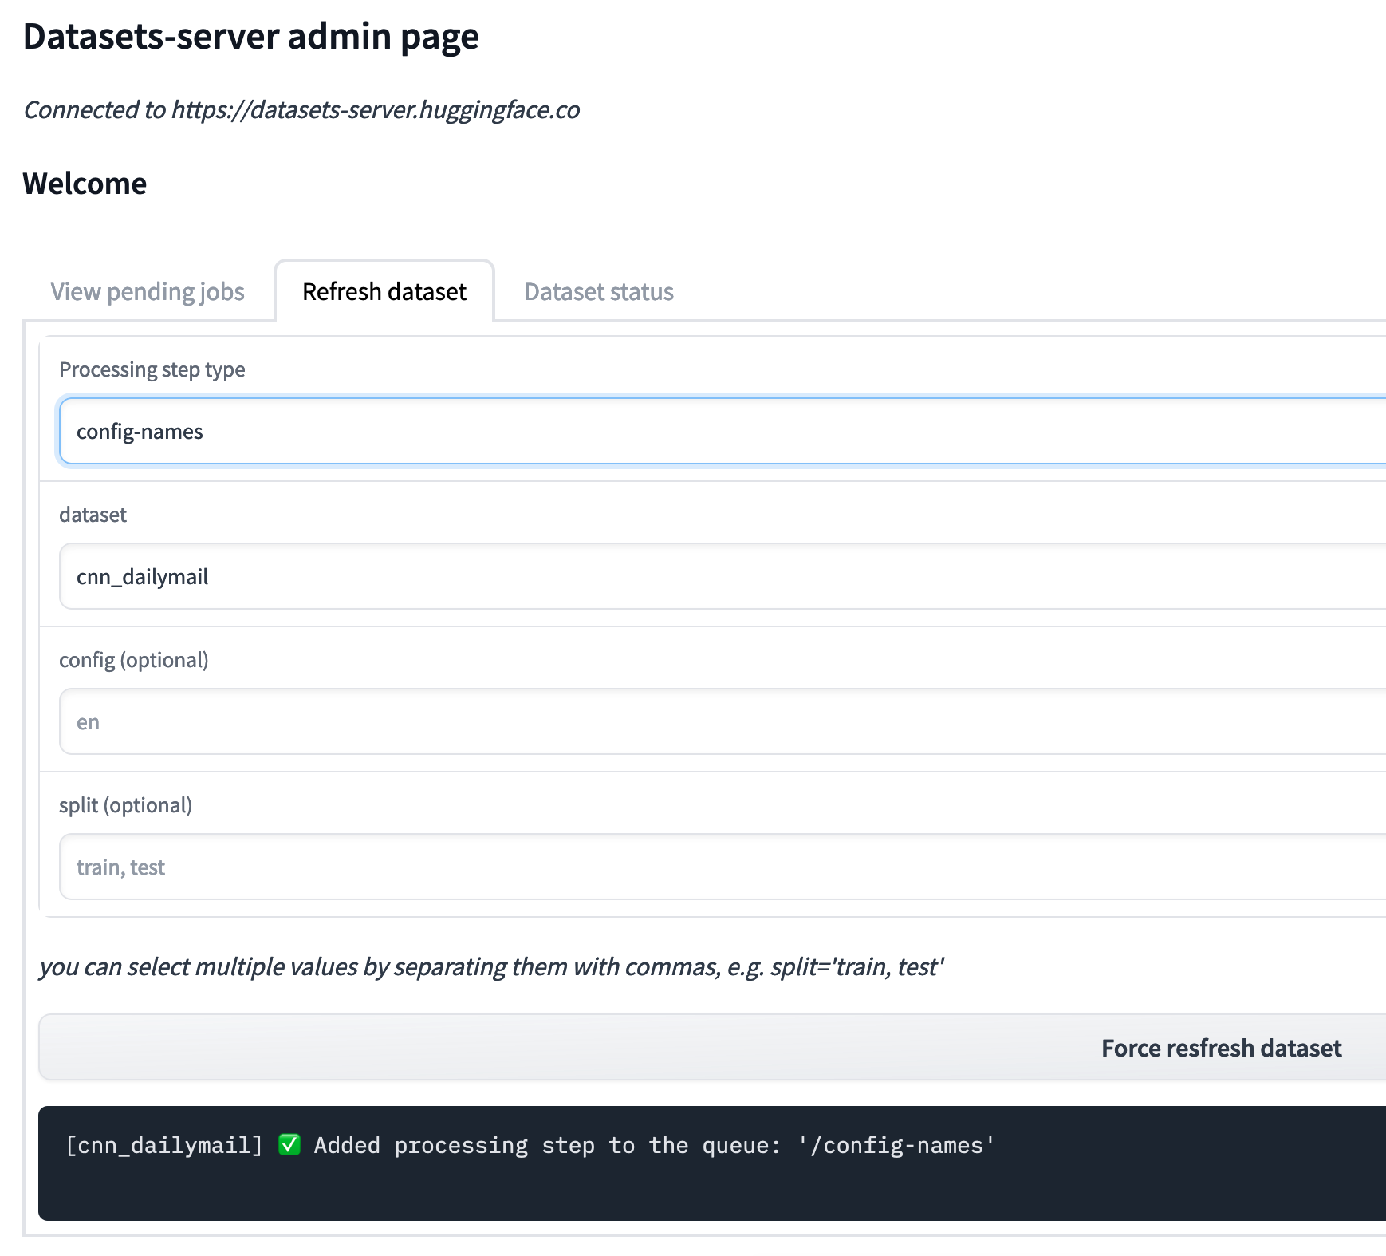Click the Datasets-server admin page heading

click(251, 36)
